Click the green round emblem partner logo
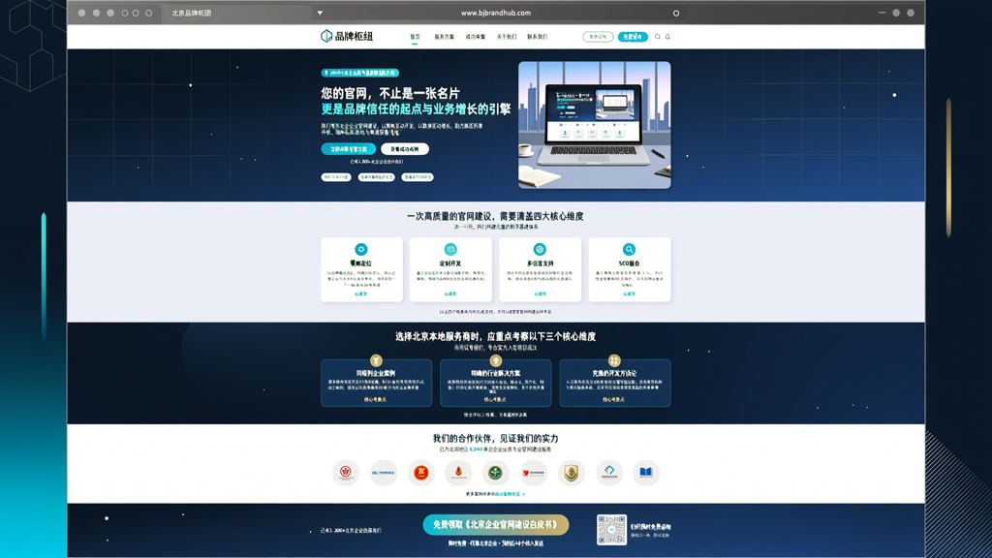The width and height of the screenshot is (992, 558). pyautogui.click(x=495, y=473)
